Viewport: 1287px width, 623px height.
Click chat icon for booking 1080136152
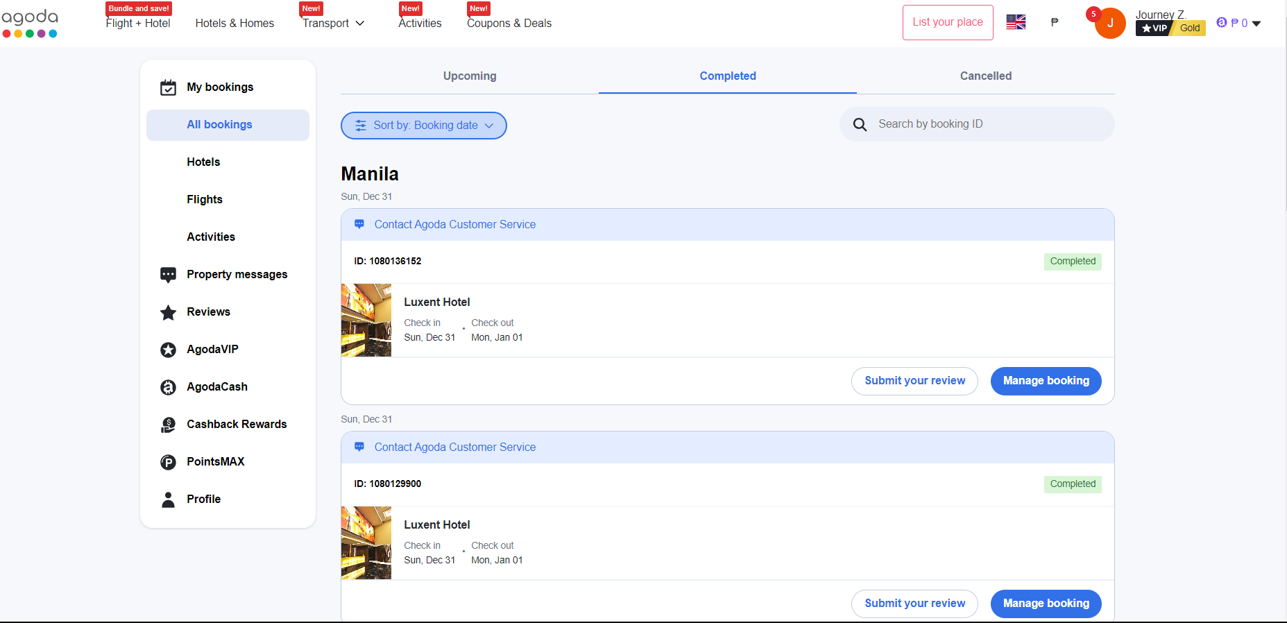359,224
